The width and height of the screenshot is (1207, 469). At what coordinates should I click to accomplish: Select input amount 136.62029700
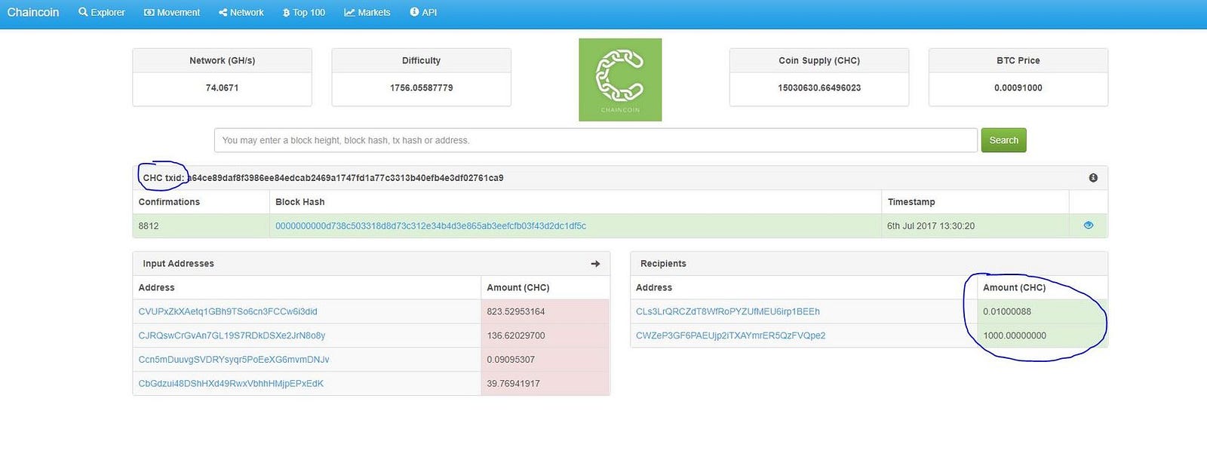pos(516,336)
